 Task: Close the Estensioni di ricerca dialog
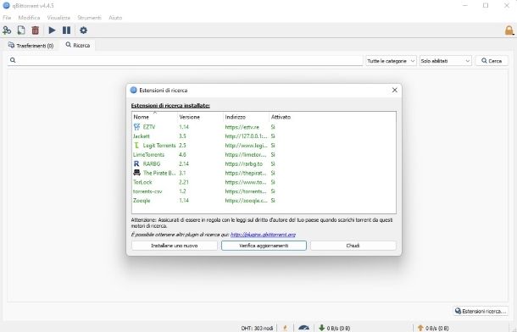395,90
